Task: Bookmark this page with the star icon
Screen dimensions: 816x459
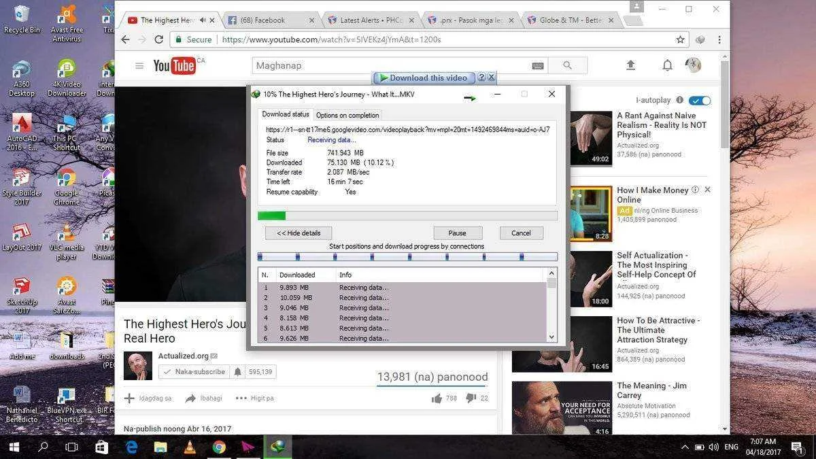Action: [680, 39]
